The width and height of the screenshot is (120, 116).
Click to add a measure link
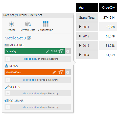point(30,59)
